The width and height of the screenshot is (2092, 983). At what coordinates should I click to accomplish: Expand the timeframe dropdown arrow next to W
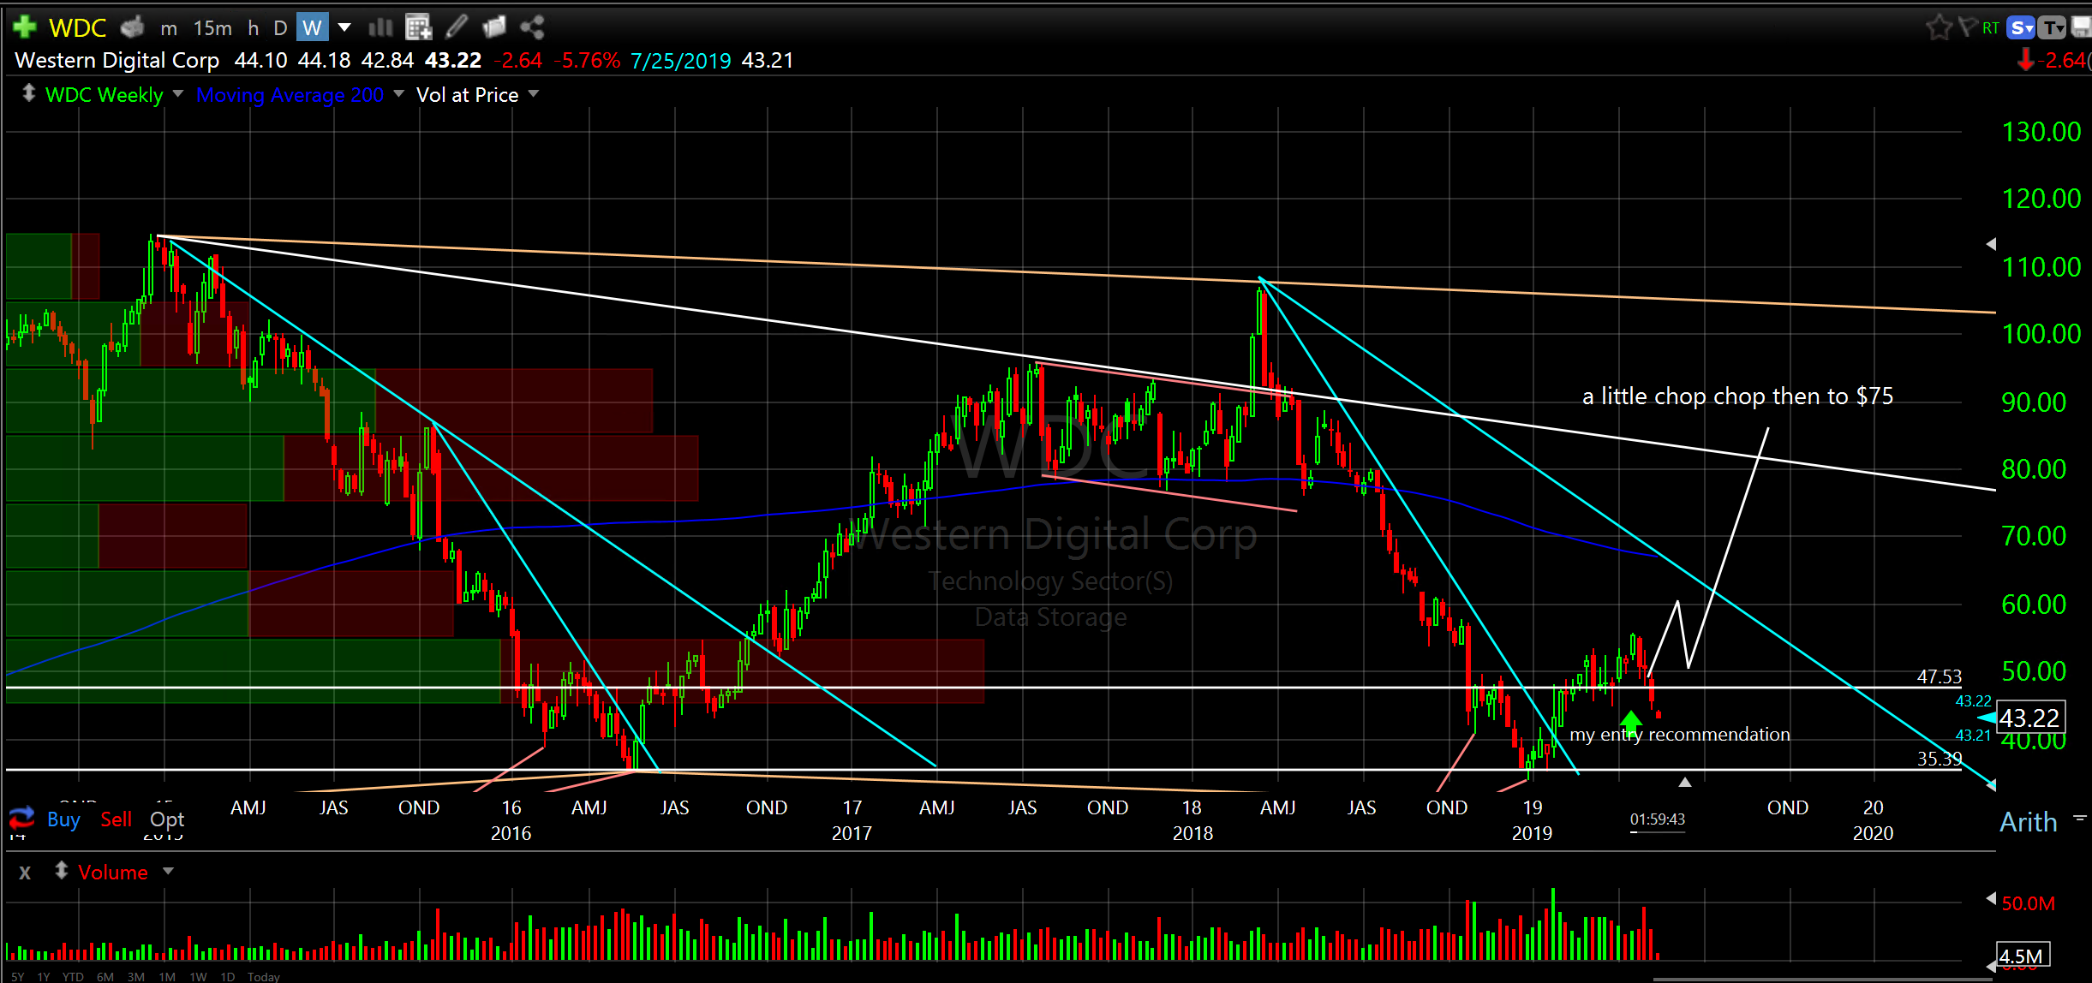tap(344, 27)
